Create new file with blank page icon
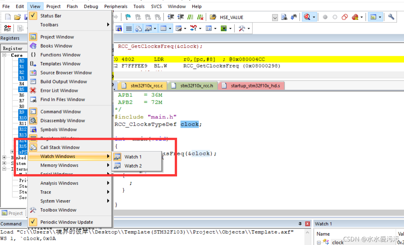404x245 pixels. pyautogui.click(x=8, y=17)
